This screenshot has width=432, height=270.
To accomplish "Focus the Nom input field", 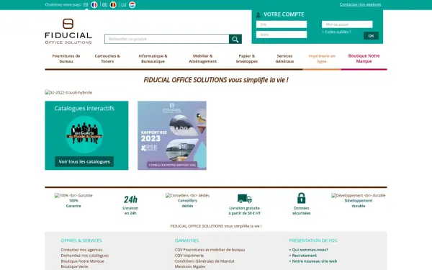I will click(282, 35).
